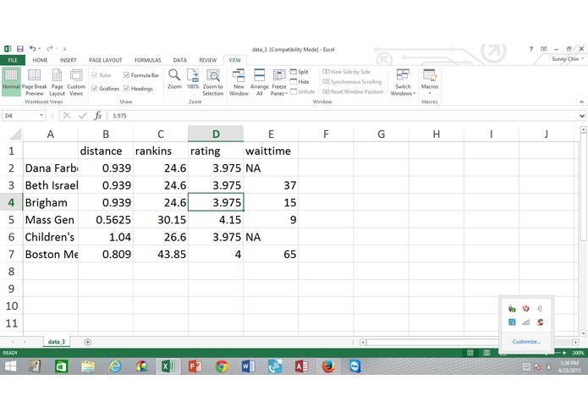Viewport: 588px width, 418px height.
Task: Open the Zoom dialog magnifier
Action: click(x=174, y=79)
